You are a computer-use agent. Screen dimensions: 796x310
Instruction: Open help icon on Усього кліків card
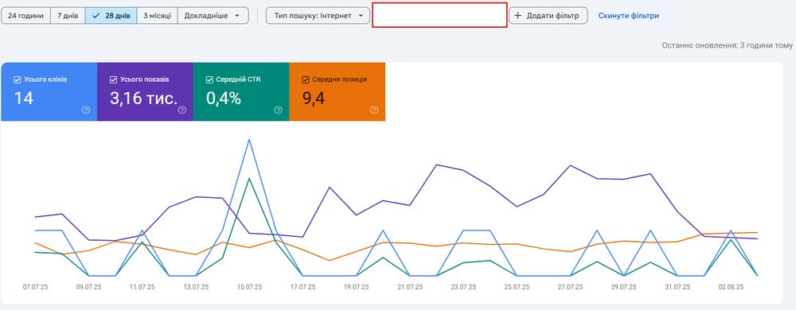[86, 110]
